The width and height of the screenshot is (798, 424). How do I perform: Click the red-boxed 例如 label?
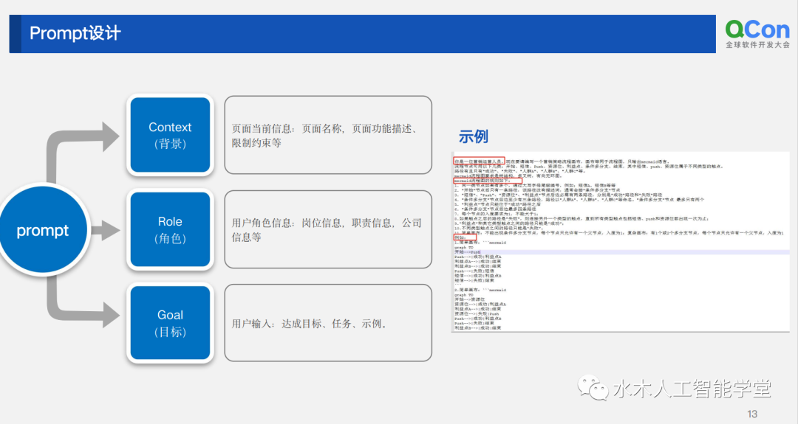(460, 237)
